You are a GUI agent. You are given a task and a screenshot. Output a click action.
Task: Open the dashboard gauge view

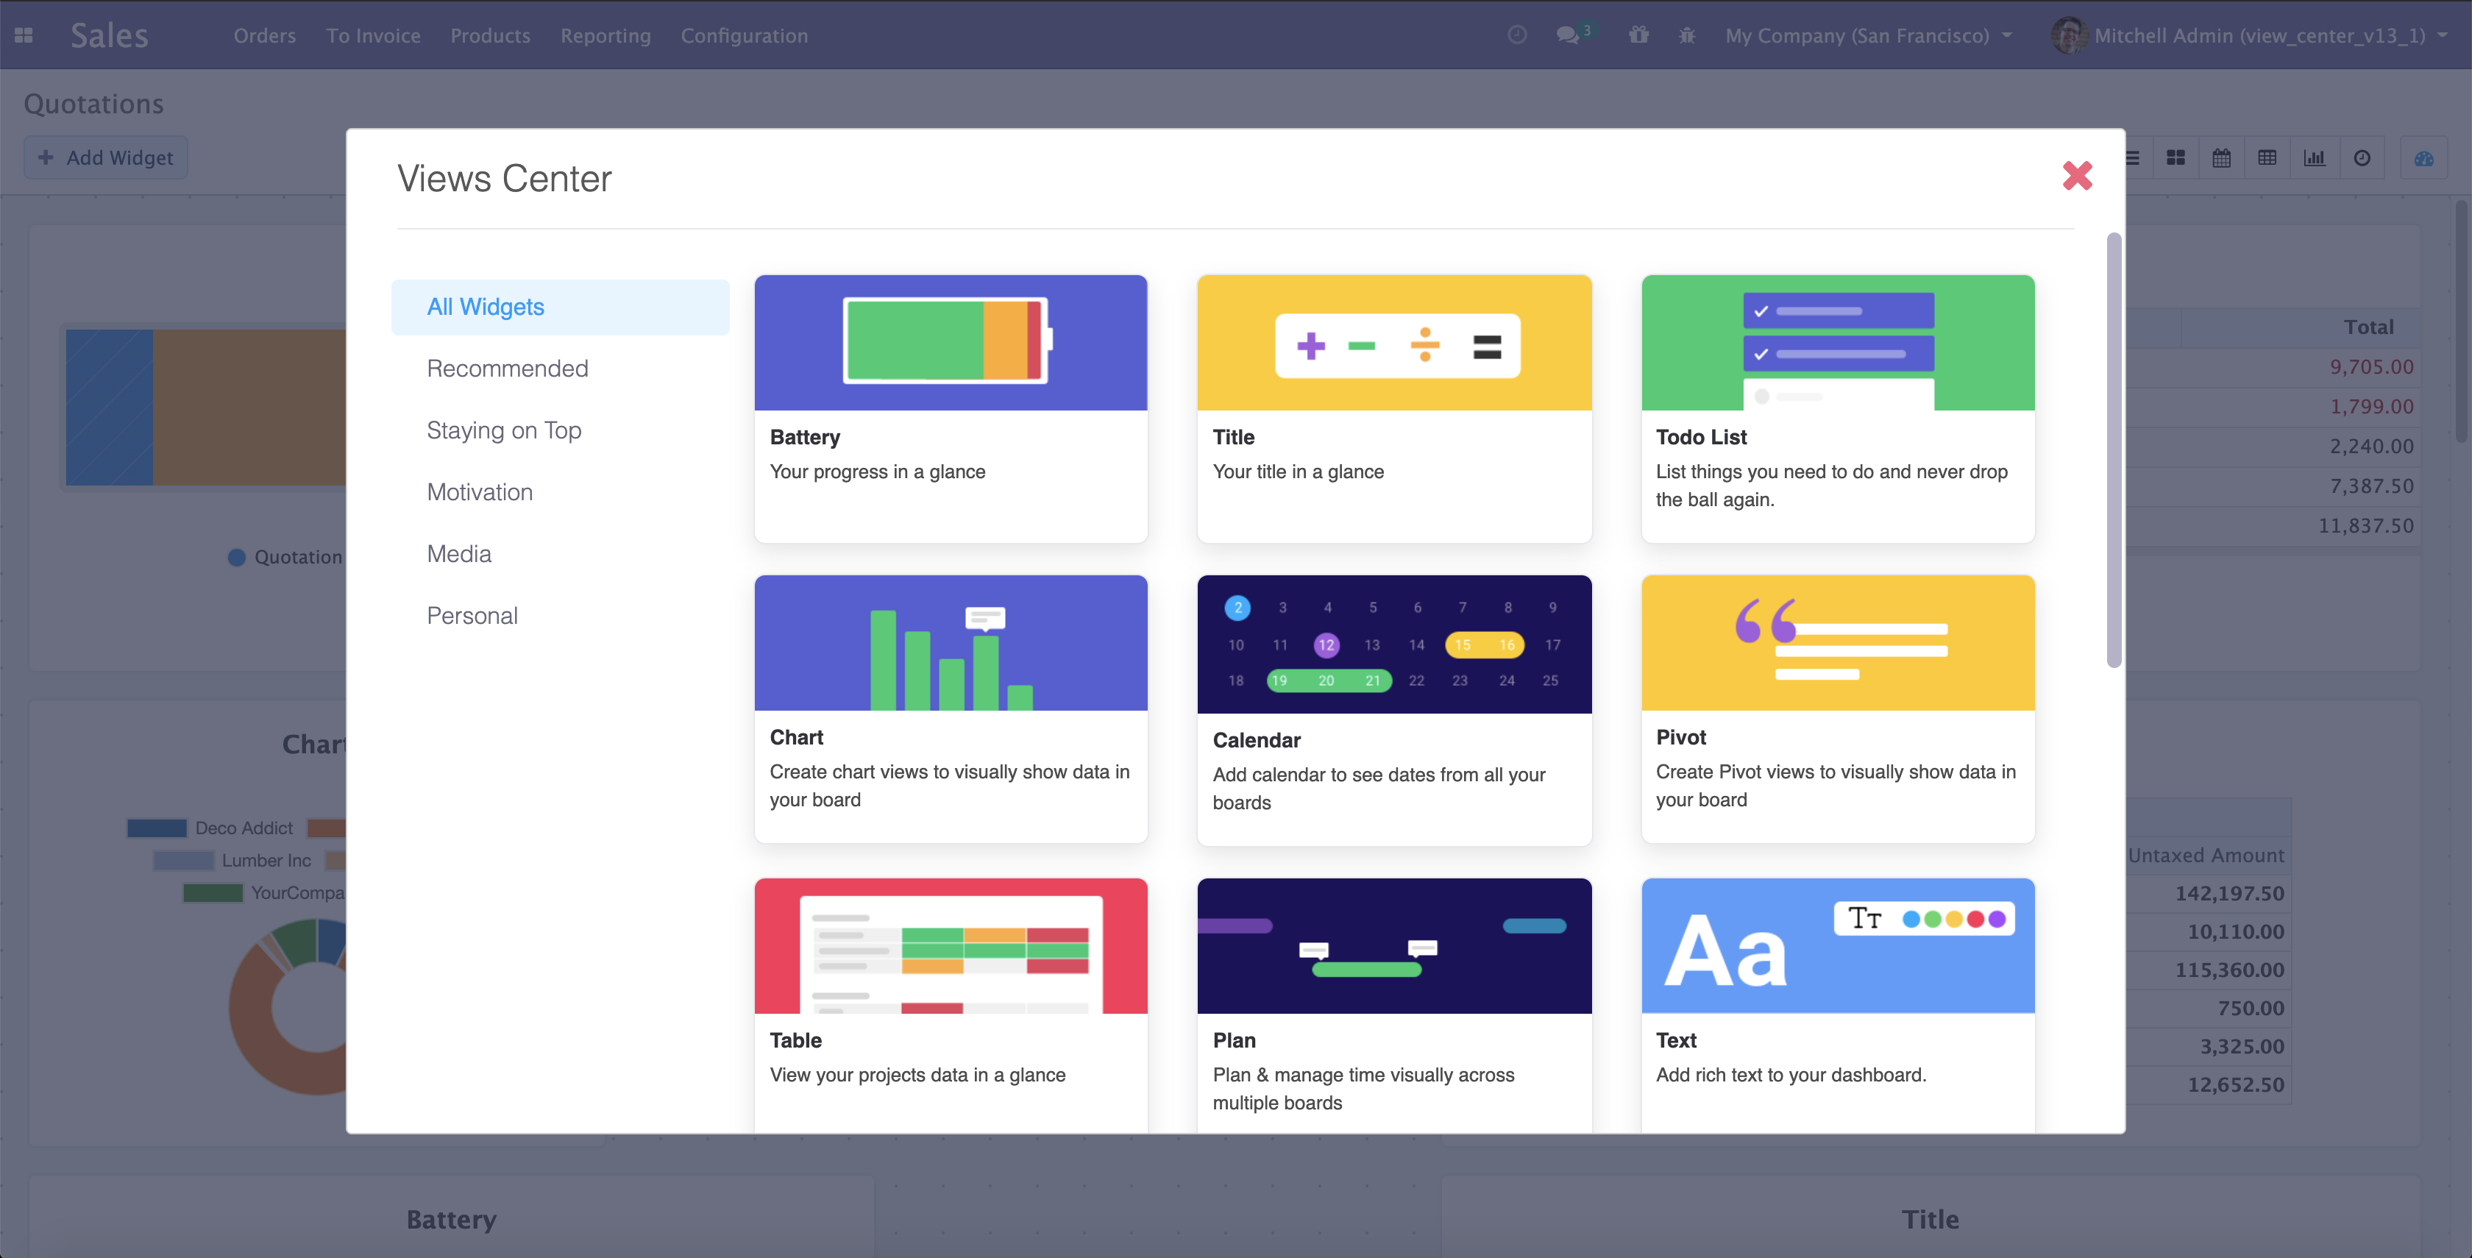[x=2423, y=158]
